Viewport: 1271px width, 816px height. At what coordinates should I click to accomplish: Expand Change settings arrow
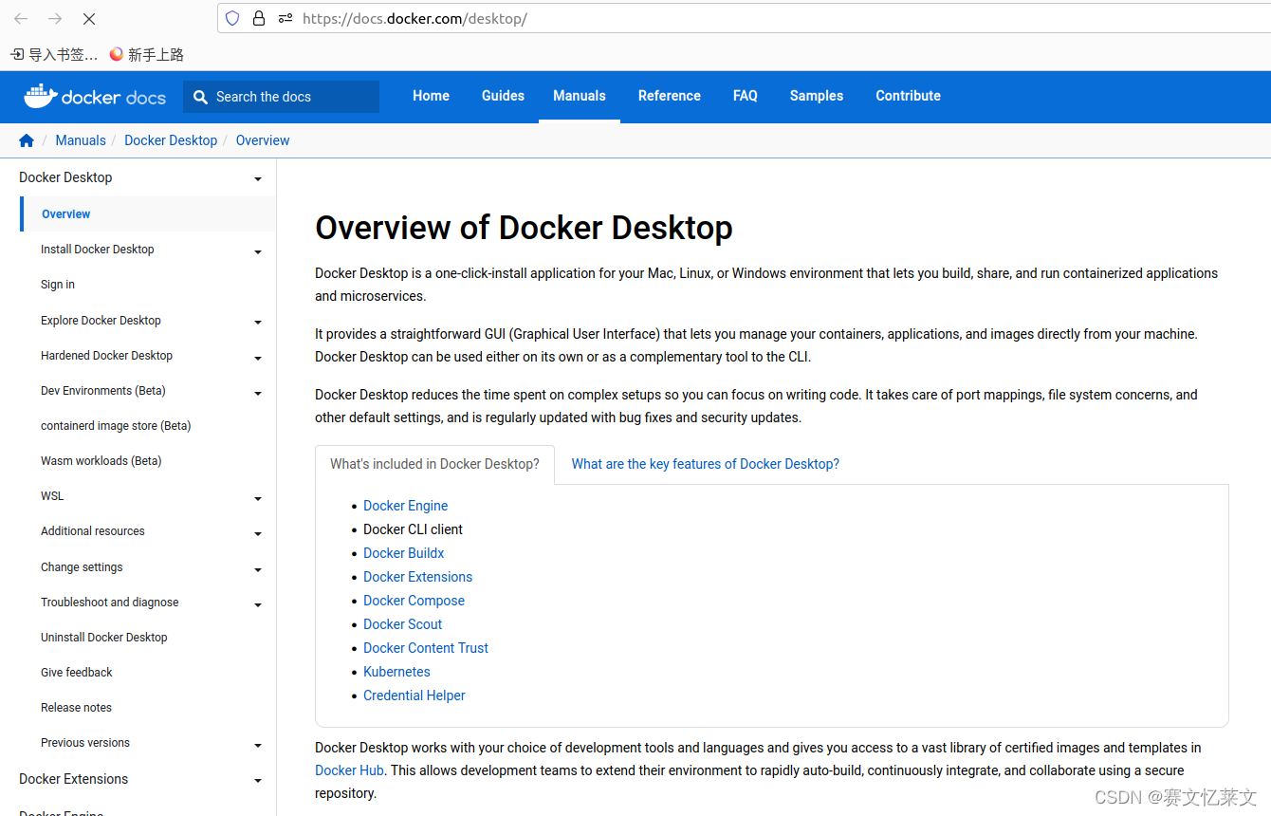[x=258, y=570]
